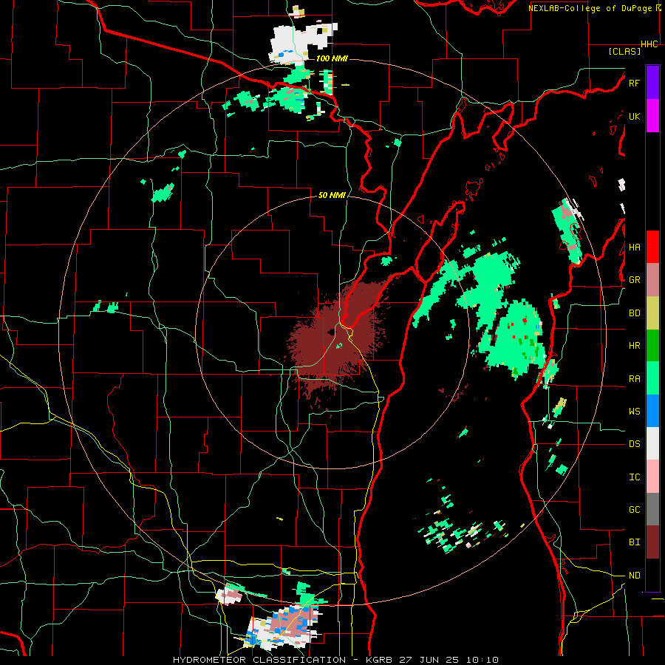665x665 pixels.
Task: Click the "BI" legend label
Action: 634,542
